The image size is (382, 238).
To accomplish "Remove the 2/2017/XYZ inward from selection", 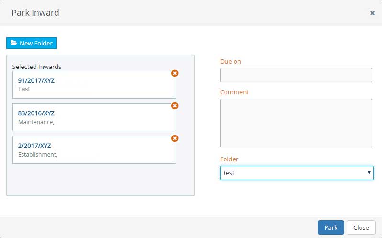I will (175, 138).
